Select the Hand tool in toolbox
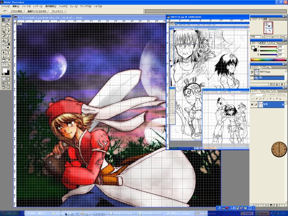Viewport: 288px width, 216px height. 4,64
